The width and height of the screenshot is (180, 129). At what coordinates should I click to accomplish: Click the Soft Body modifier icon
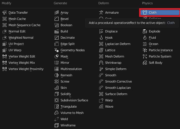point(145,63)
